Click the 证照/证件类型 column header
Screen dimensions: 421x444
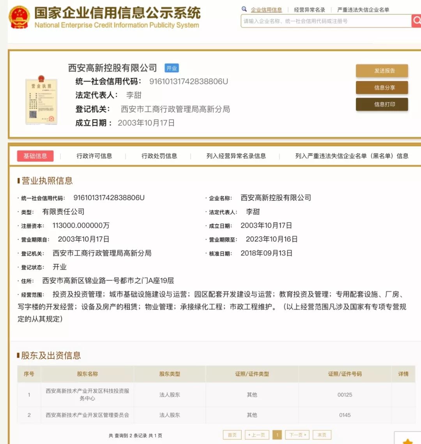click(252, 374)
